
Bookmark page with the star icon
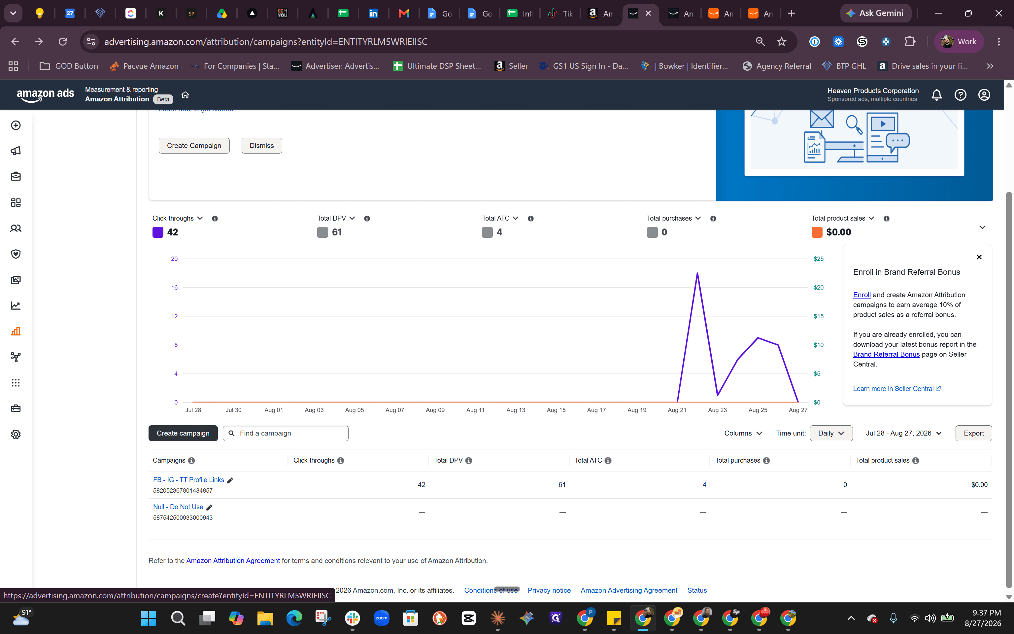point(781,42)
